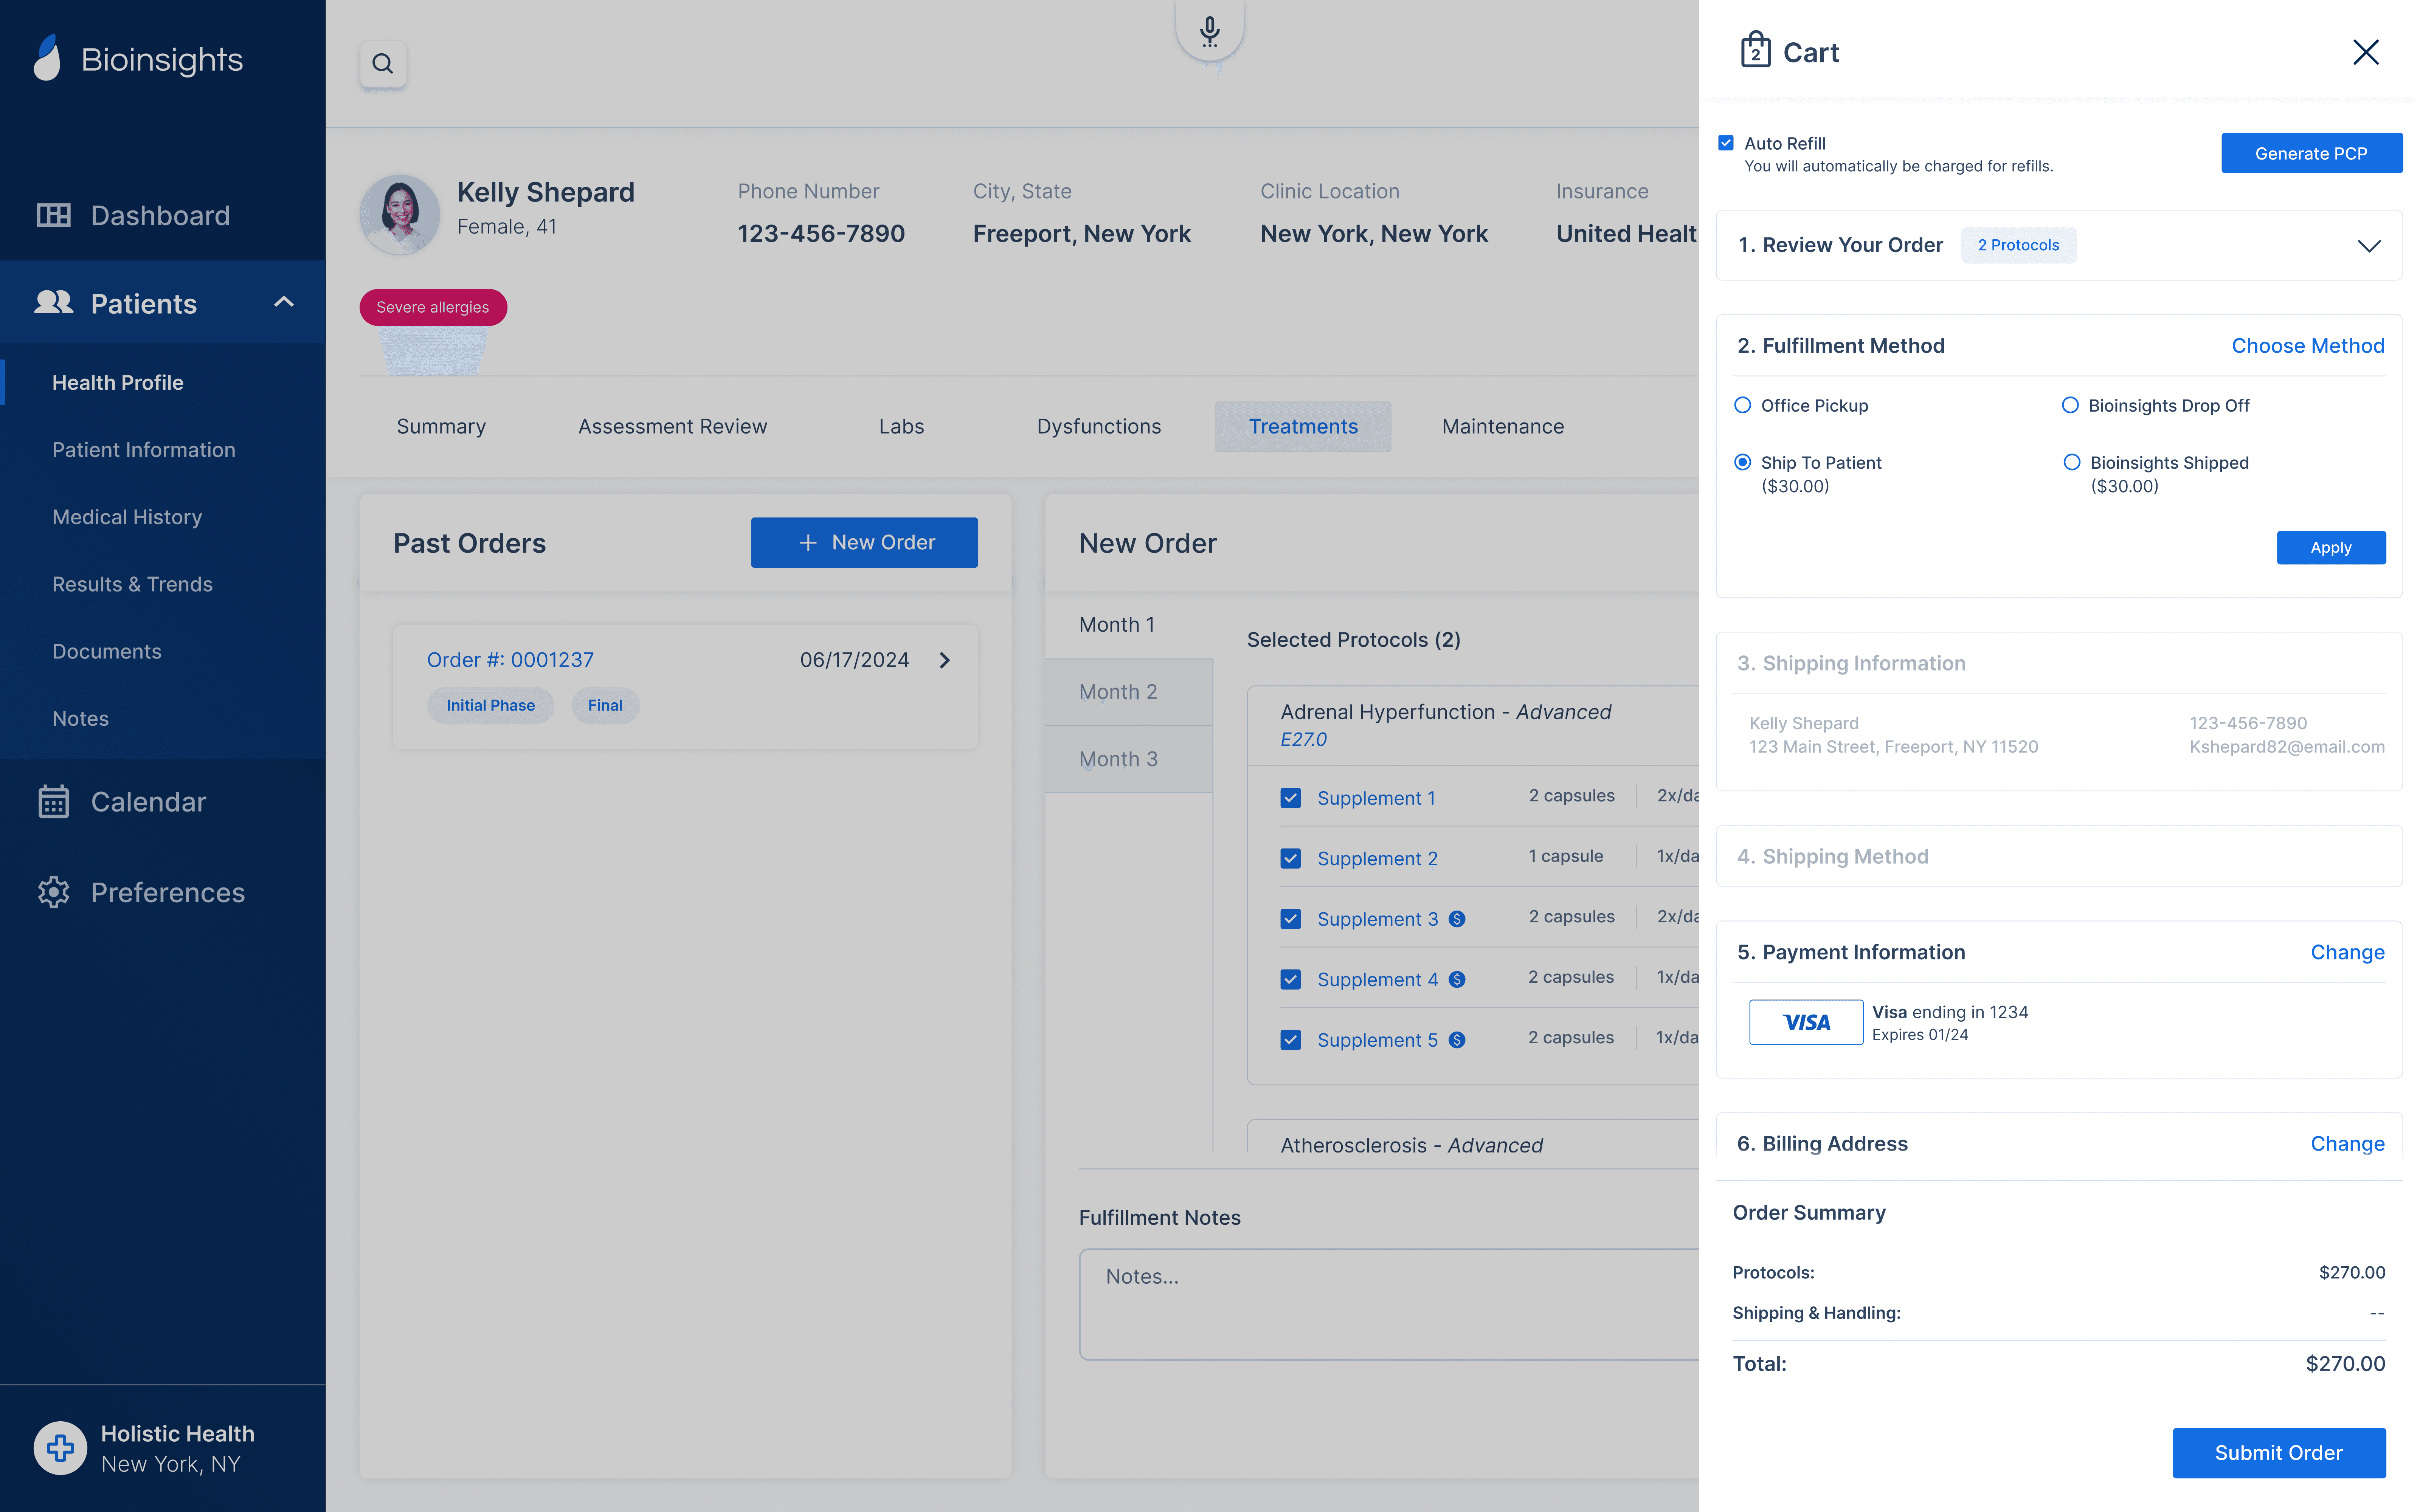Uncheck Supplement 3 checkbox
This screenshot has height=1512, width=2420.
point(1291,919)
